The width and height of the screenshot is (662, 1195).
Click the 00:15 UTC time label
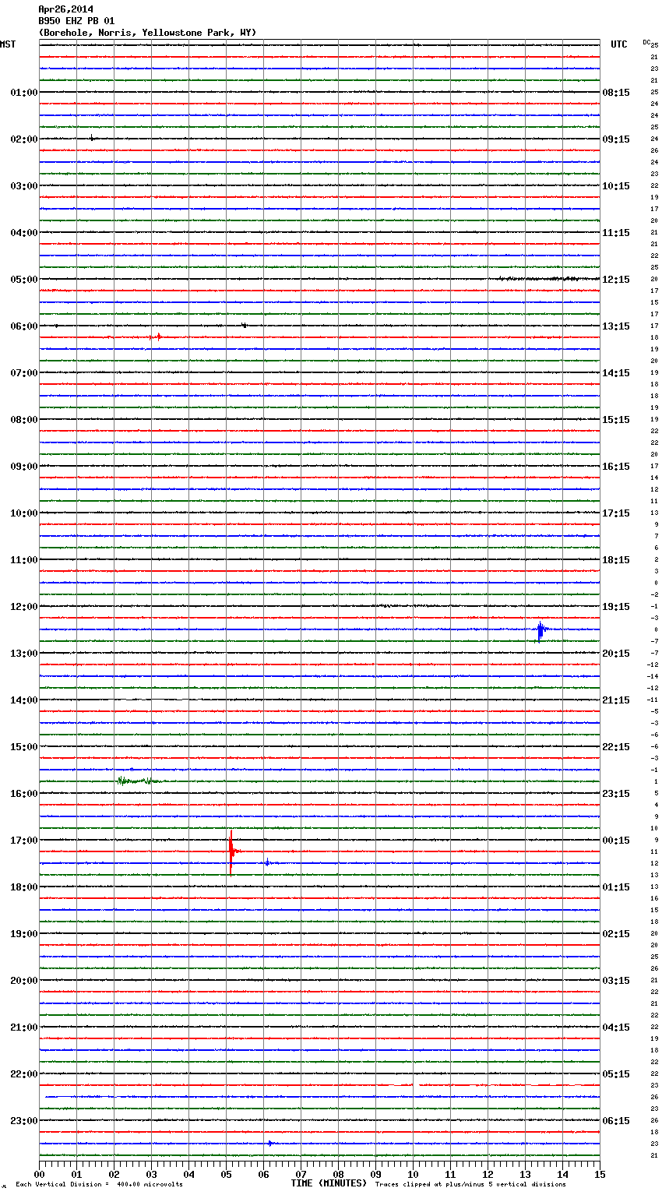pyautogui.click(x=616, y=841)
